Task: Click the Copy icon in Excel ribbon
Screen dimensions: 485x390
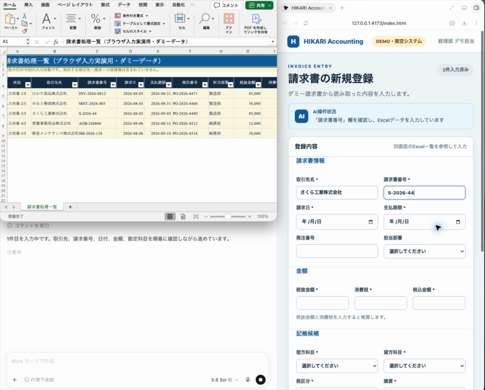Action: (x=24, y=23)
